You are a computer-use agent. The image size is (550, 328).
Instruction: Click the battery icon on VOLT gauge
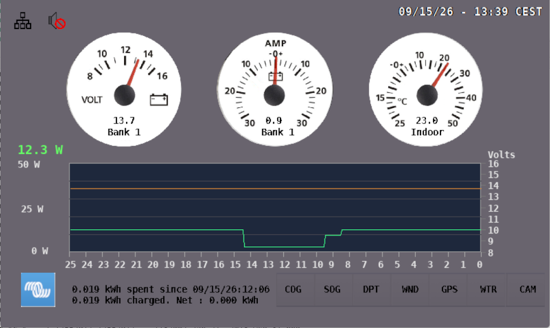pyautogui.click(x=159, y=99)
